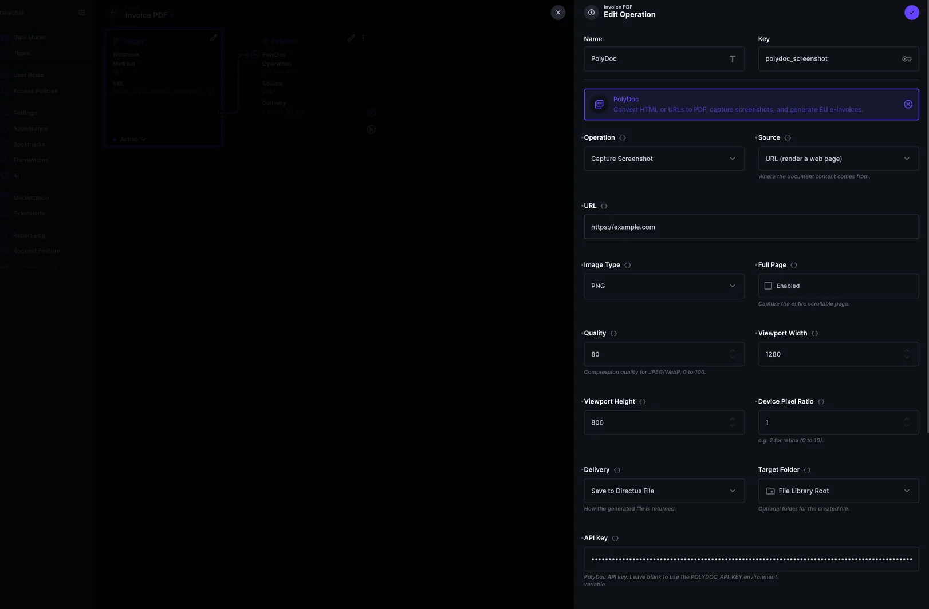Click the URL field with https://example.com
Screen dimensions: 929x609
tap(751, 227)
